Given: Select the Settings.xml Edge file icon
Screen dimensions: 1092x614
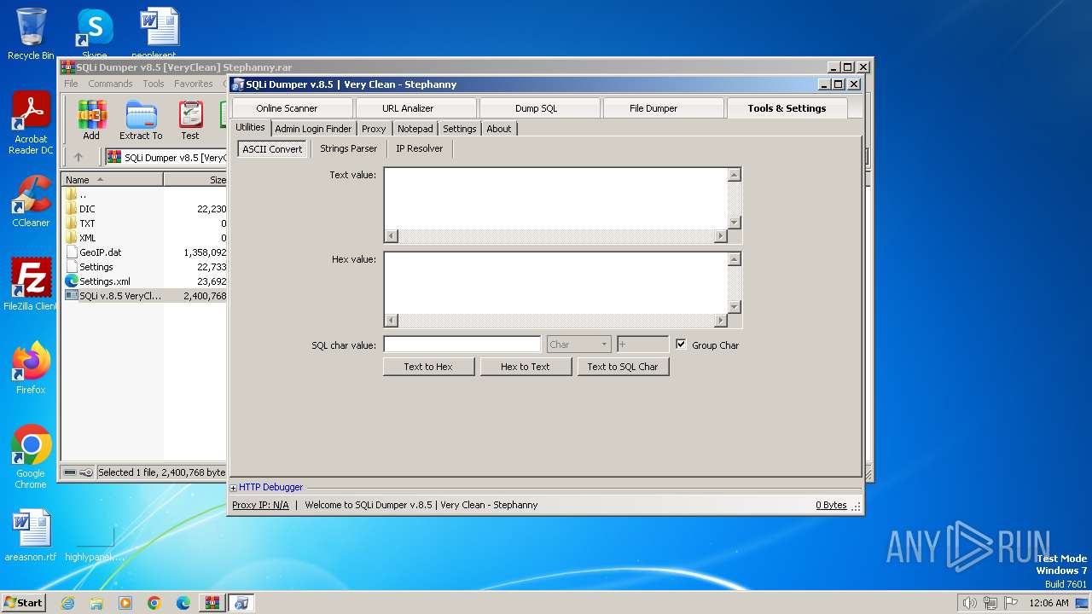Looking at the screenshot, I should pyautogui.click(x=72, y=281).
